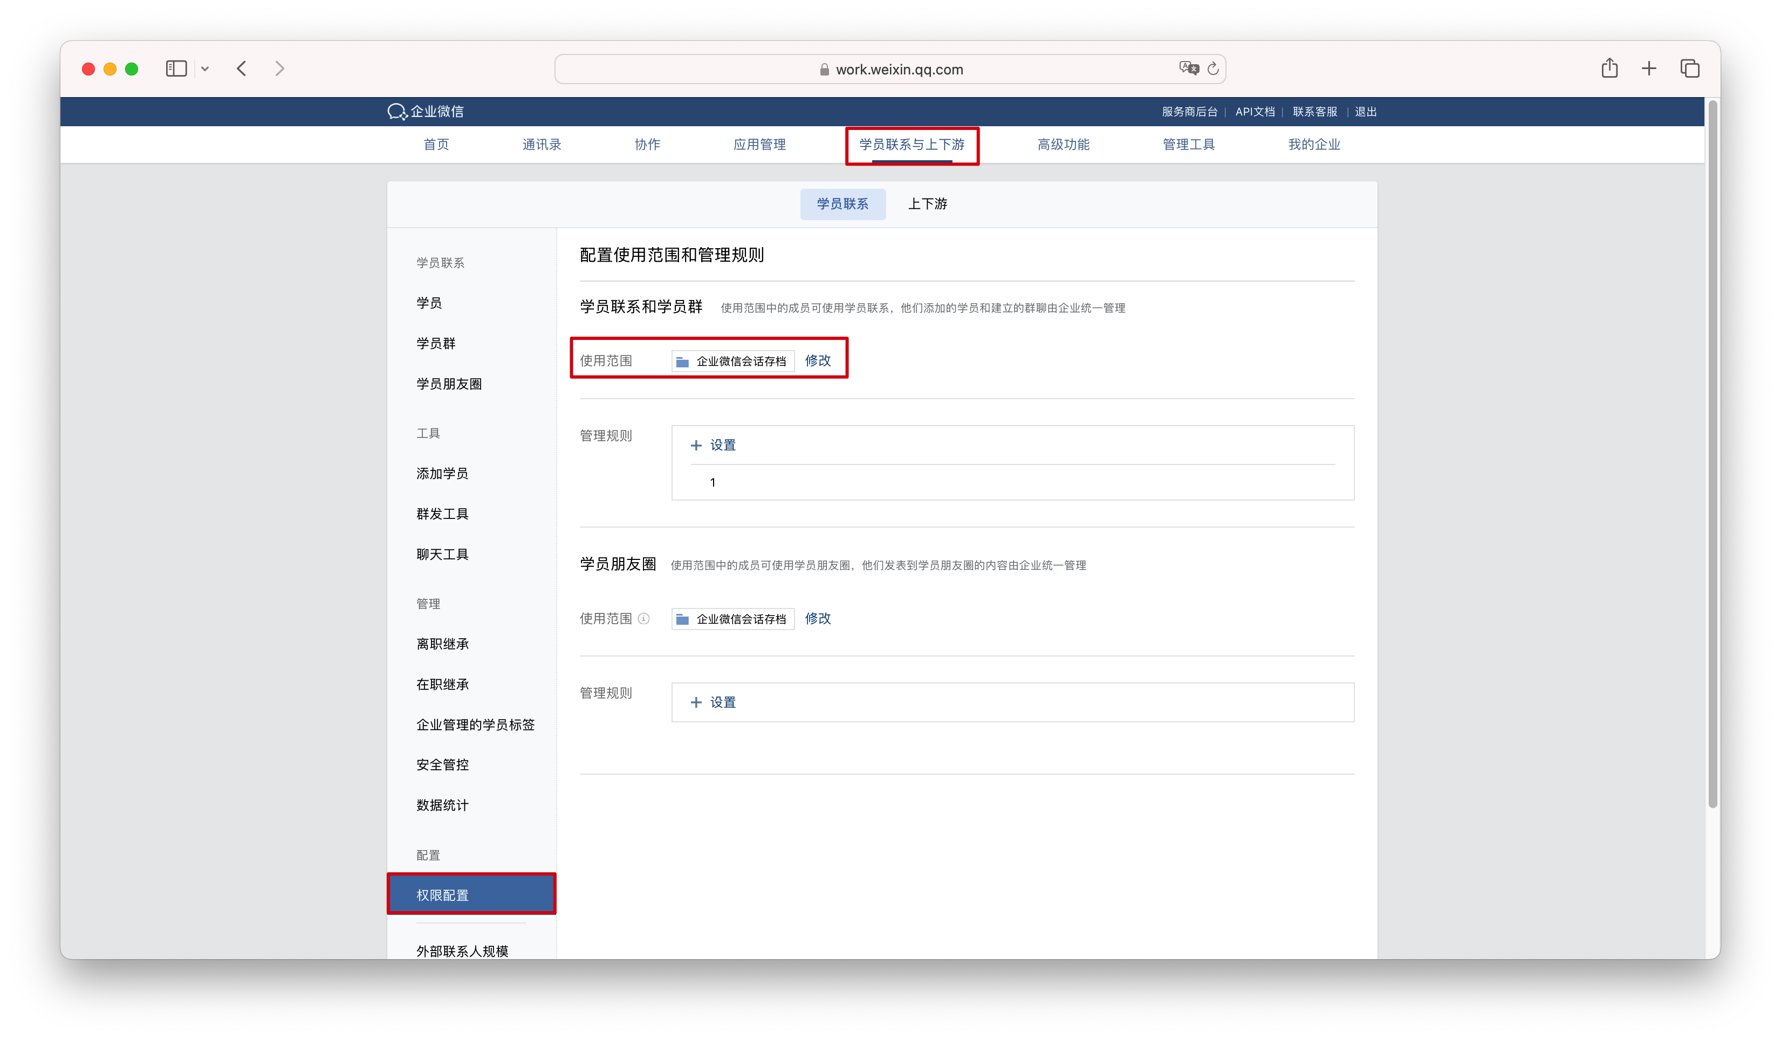Open a new tab with the plus icon
The width and height of the screenshot is (1781, 1039).
(x=1649, y=69)
